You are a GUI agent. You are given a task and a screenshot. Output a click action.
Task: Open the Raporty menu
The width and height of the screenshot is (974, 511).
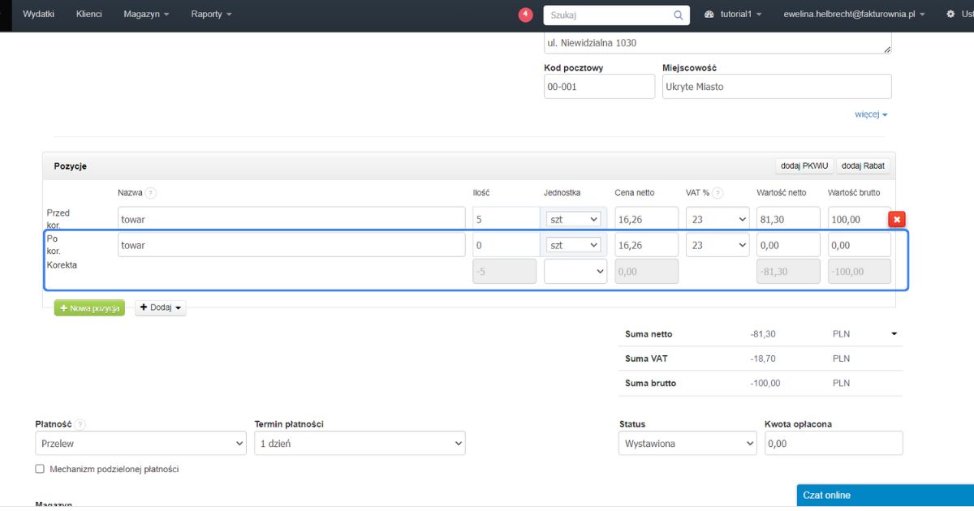(211, 15)
